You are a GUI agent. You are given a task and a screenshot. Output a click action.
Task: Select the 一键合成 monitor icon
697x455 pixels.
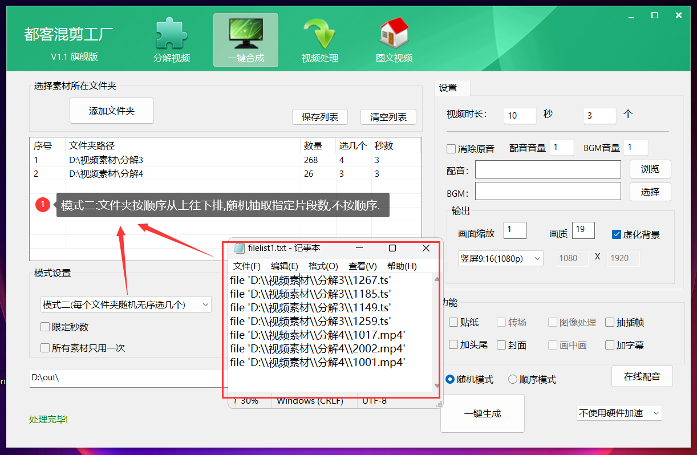(245, 33)
